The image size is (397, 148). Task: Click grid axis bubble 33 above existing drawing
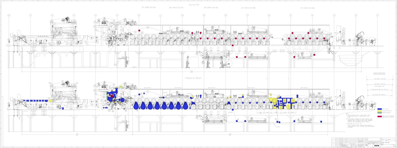coord(334,15)
